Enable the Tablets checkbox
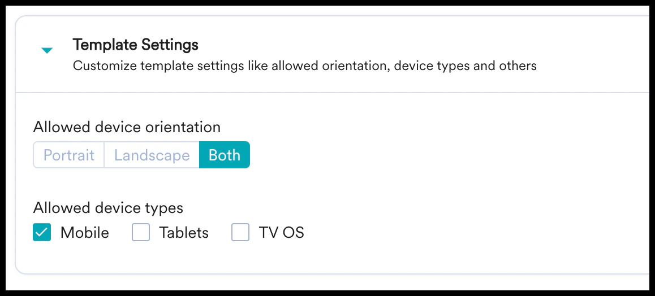Viewport: 655px width, 296px height. pos(141,233)
